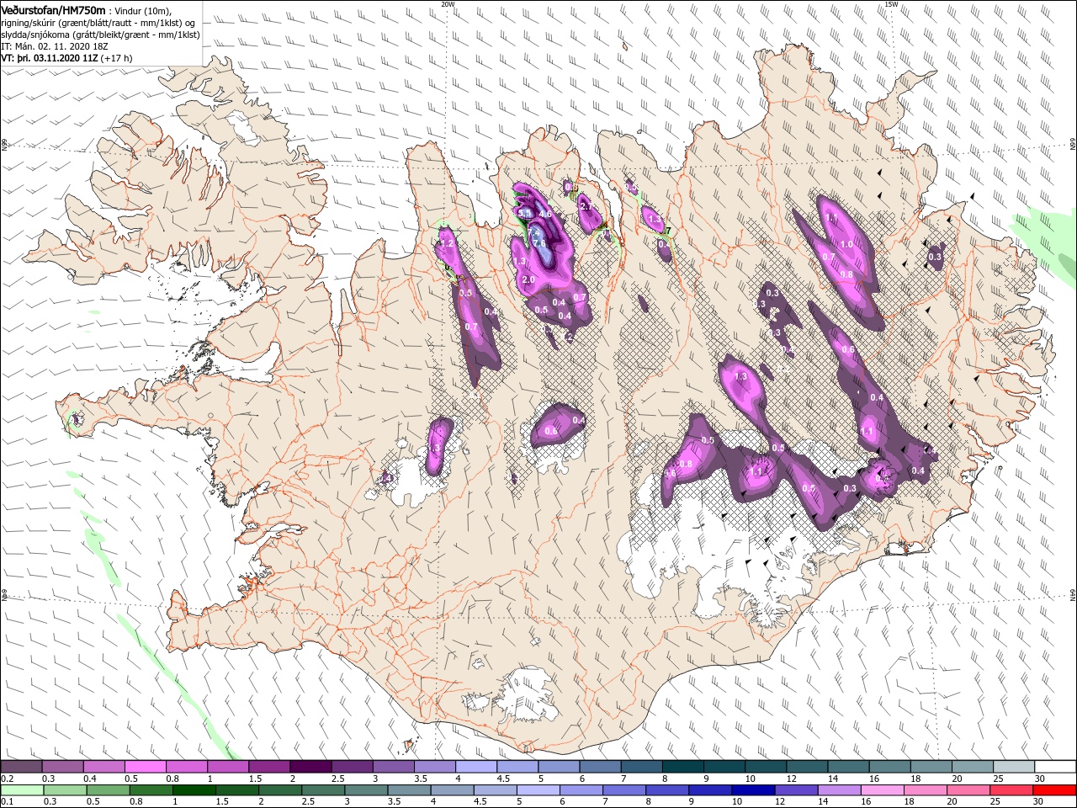Select the crimson 25 rain legend swatch
Screen dimensions: 1077x808
pyautogui.click(x=1012, y=790)
